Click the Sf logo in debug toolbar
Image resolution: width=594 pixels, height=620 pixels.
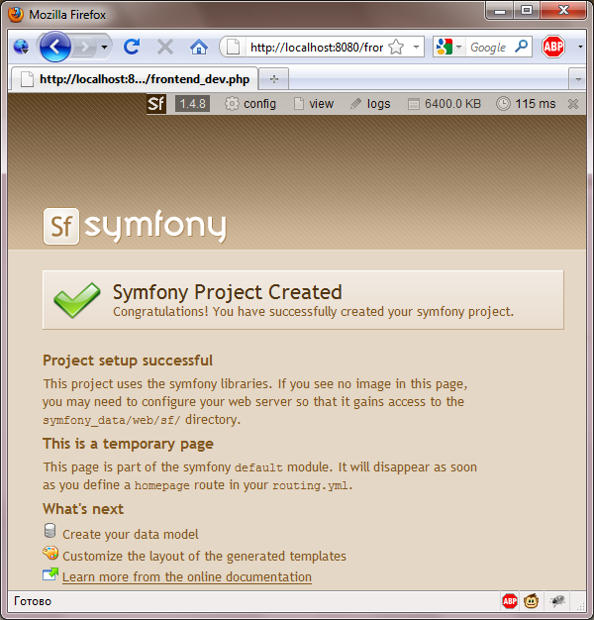156,104
